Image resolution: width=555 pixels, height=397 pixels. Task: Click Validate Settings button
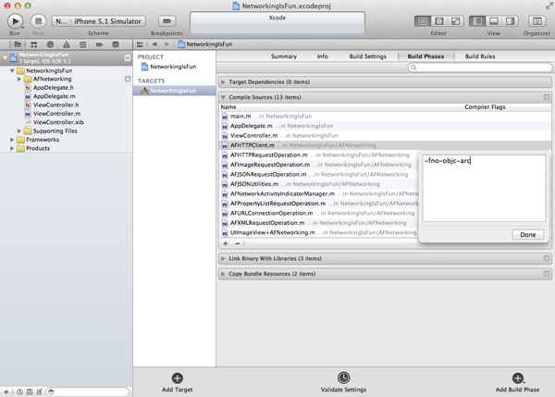(x=343, y=382)
